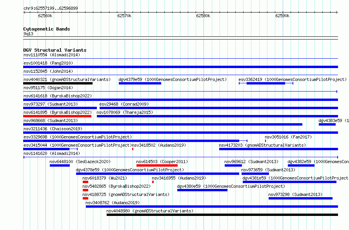Click the nsv614503 (Cooper2011) label text
The width and height of the screenshot is (349, 230).
point(162,162)
